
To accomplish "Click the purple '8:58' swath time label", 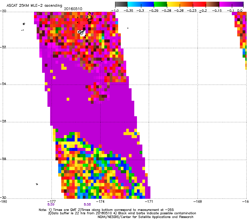I will tap(87, 205).
